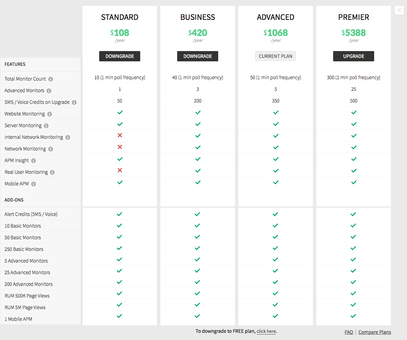Click the 'click here' FREE plan link
This screenshot has width=407, height=340.
(266, 331)
